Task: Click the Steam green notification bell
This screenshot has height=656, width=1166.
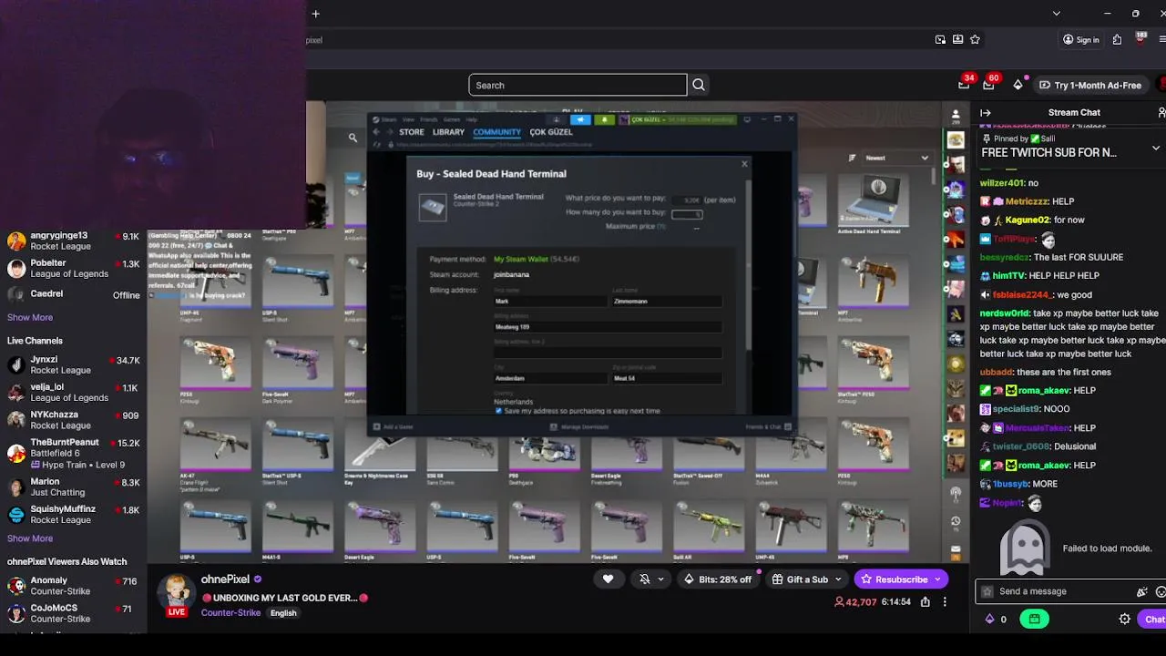Action: (604, 119)
